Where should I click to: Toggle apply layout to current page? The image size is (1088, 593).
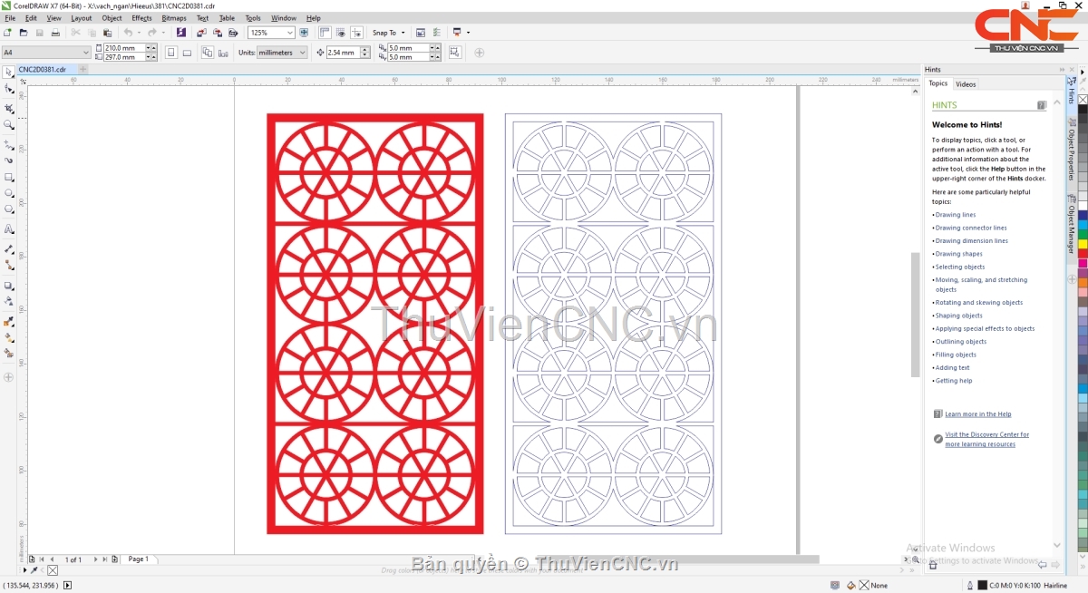[223, 53]
